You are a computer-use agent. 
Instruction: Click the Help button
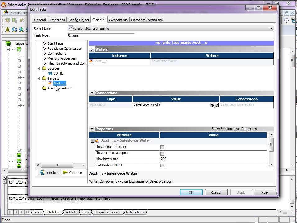[264, 192]
